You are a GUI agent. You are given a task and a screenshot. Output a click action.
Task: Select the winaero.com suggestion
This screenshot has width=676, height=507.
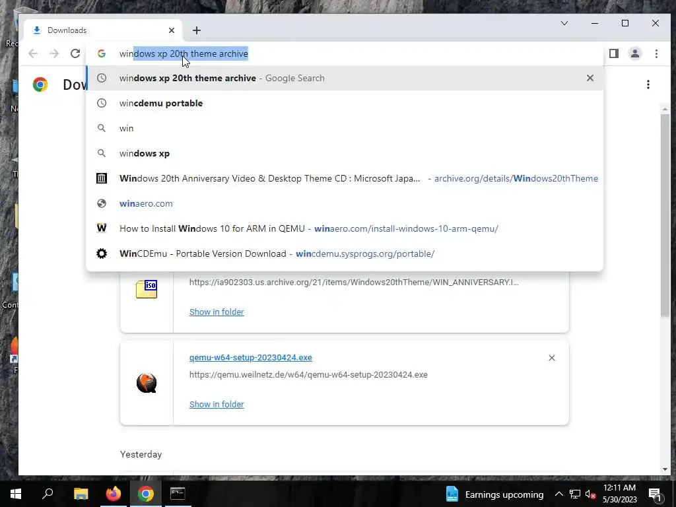345,203
